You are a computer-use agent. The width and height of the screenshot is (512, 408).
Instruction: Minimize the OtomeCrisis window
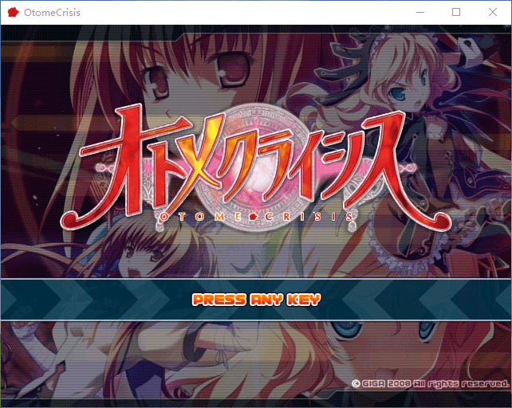pyautogui.click(x=419, y=13)
